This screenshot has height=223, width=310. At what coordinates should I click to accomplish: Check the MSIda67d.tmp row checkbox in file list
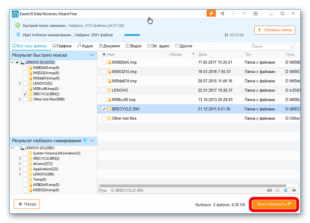[x=104, y=81]
